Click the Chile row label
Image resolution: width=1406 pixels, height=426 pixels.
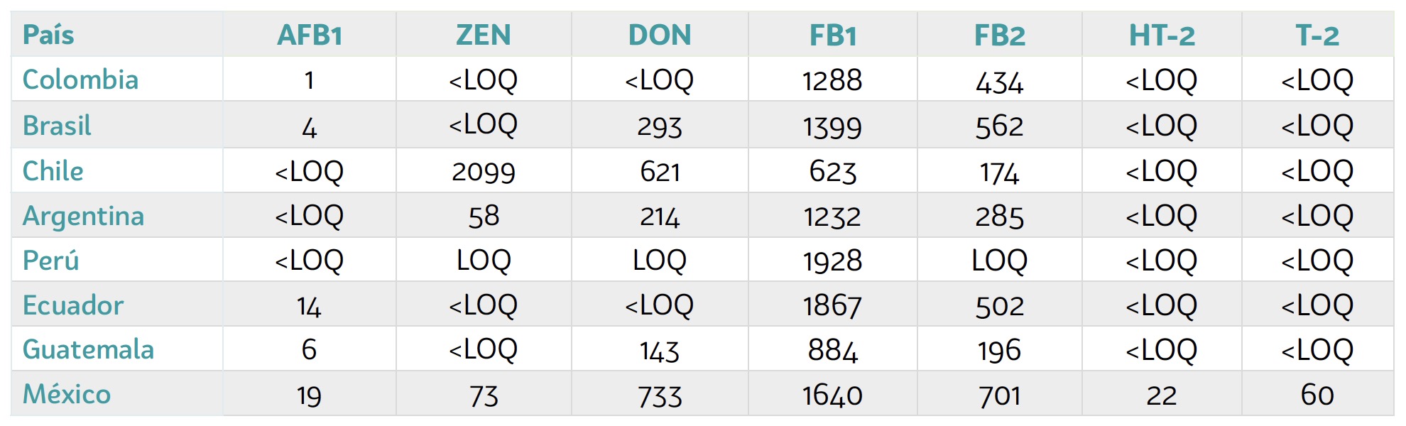[53, 171]
